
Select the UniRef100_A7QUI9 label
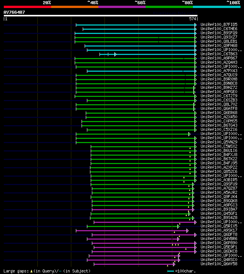tap(219, 75)
